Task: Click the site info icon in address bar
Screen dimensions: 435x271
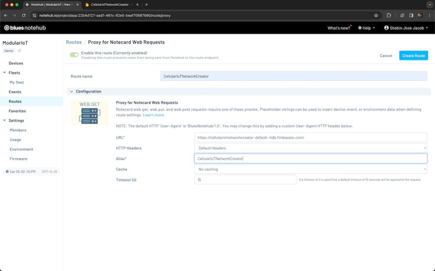Action: [34, 16]
